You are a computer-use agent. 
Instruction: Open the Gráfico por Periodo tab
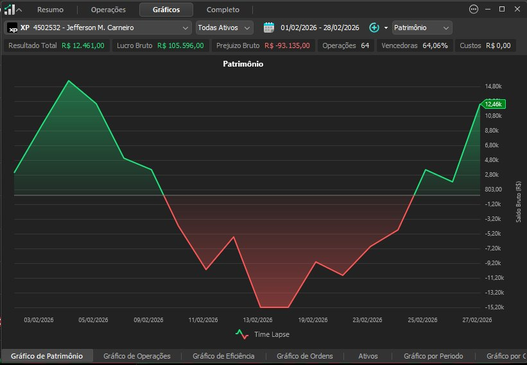pyautogui.click(x=433, y=356)
